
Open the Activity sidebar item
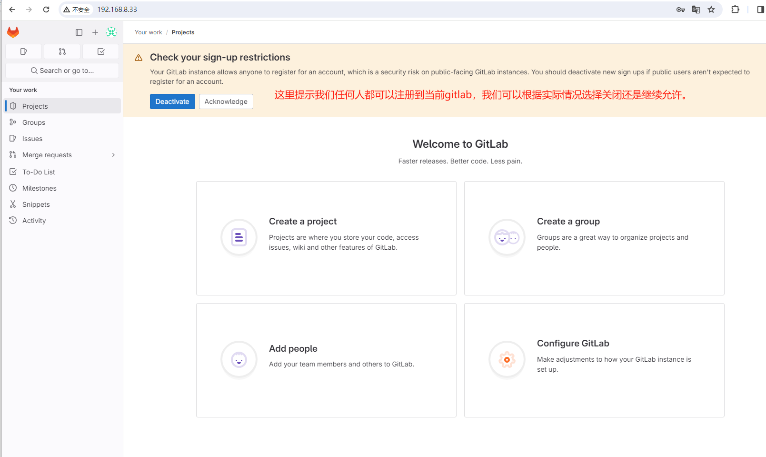click(34, 221)
